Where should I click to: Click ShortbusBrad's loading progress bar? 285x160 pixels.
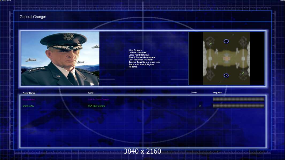pyautogui.click(x=239, y=99)
